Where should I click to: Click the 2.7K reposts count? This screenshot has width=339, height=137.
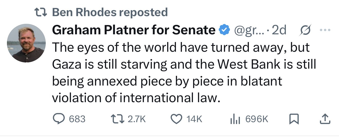click(136, 119)
